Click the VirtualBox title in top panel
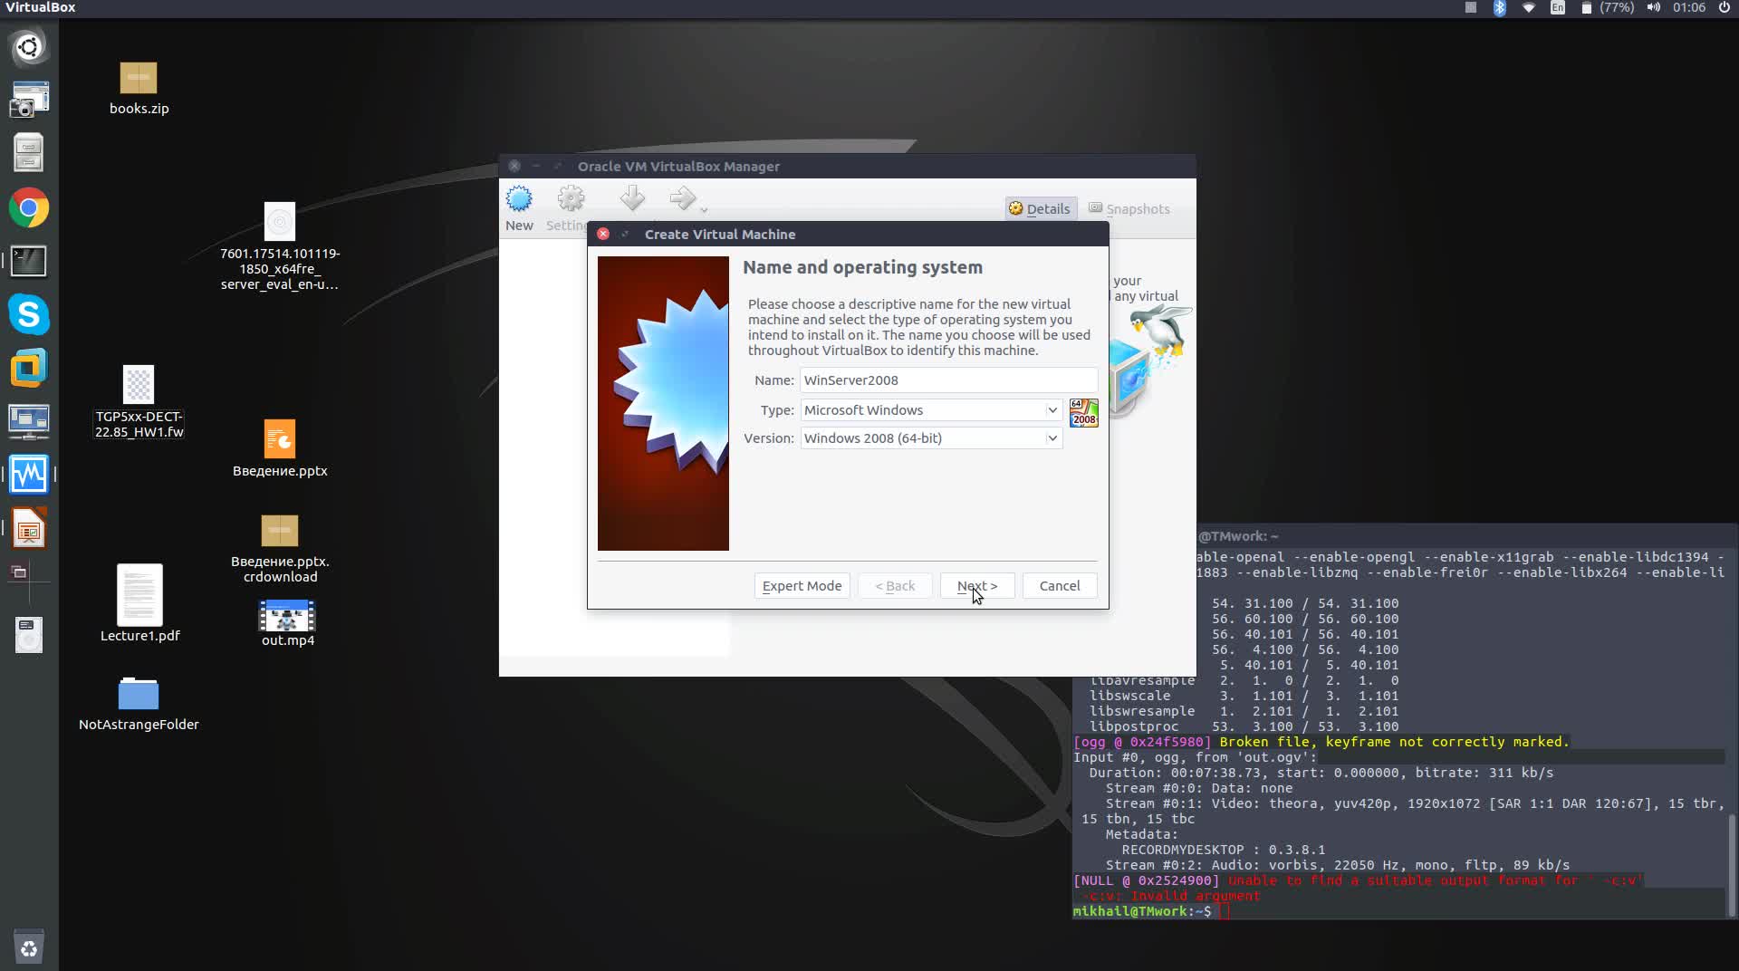1739x971 pixels. pos(41,8)
